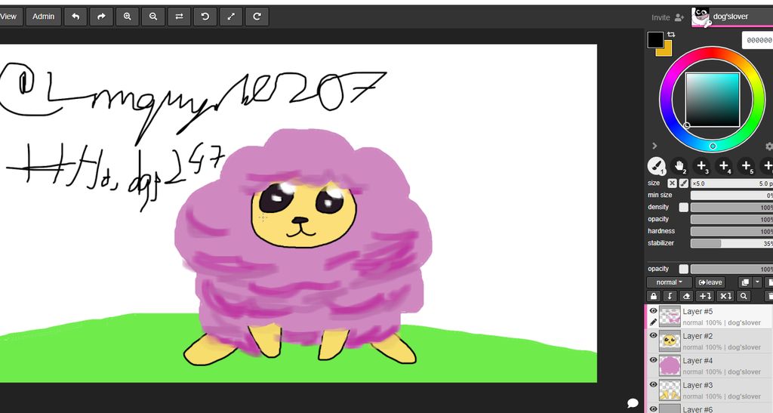Click the brush shape icon next to size
Screen dimensions: 773x413
pos(683,183)
